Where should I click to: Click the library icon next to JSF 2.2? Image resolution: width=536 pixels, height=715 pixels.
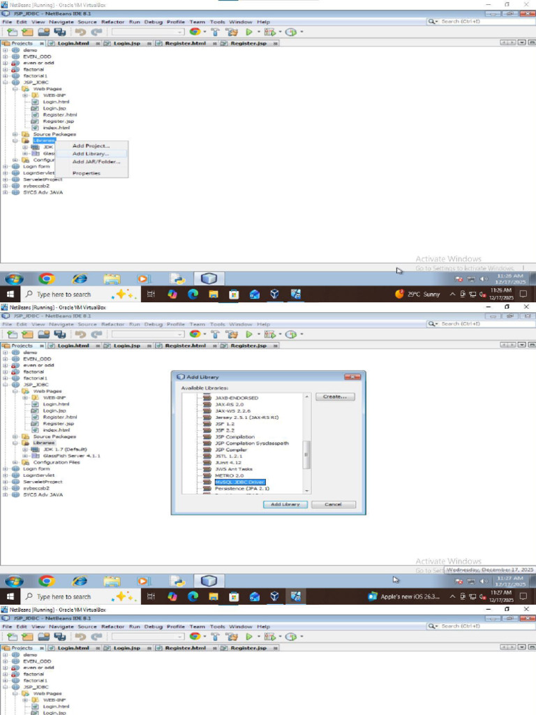[207, 430]
